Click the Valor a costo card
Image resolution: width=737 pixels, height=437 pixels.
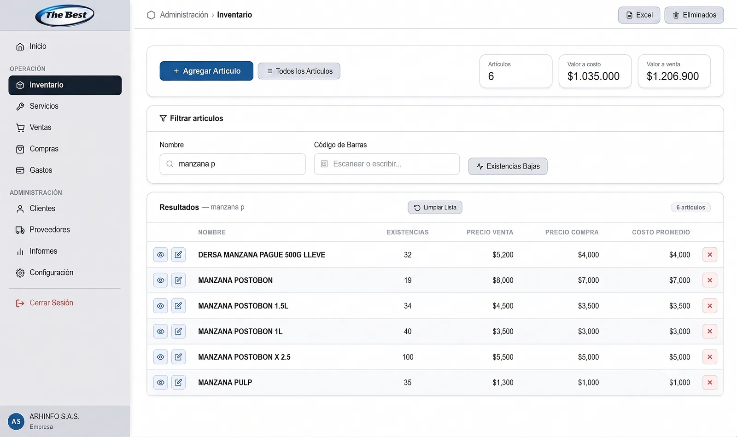pyautogui.click(x=595, y=71)
